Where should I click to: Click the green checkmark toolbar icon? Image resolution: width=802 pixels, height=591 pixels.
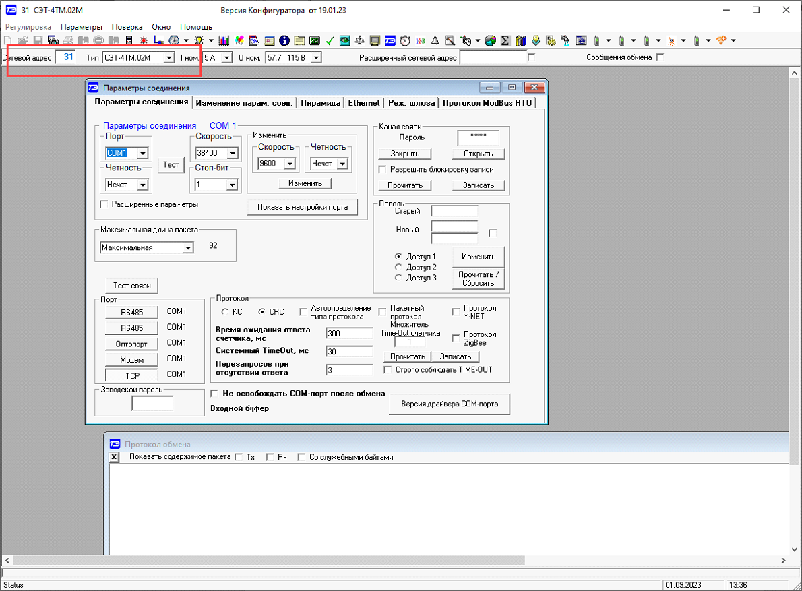[x=330, y=40]
